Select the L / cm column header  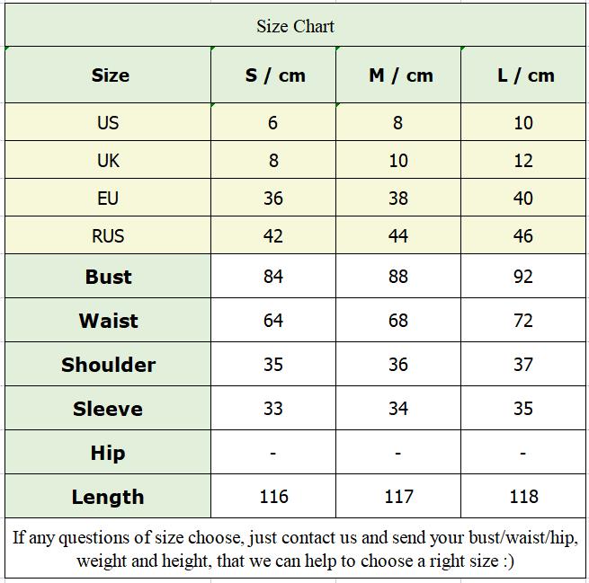pyautogui.click(x=523, y=75)
